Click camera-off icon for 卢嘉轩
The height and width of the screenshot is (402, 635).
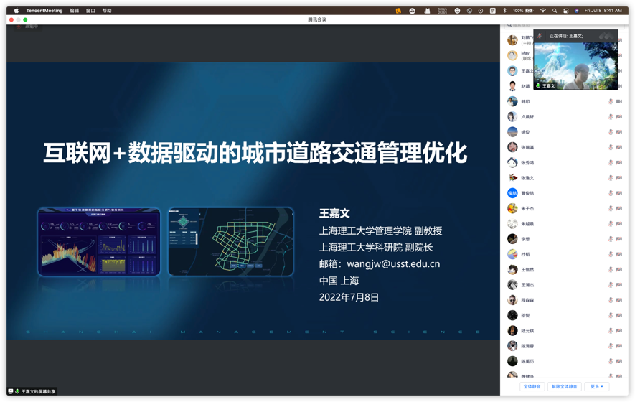click(618, 117)
